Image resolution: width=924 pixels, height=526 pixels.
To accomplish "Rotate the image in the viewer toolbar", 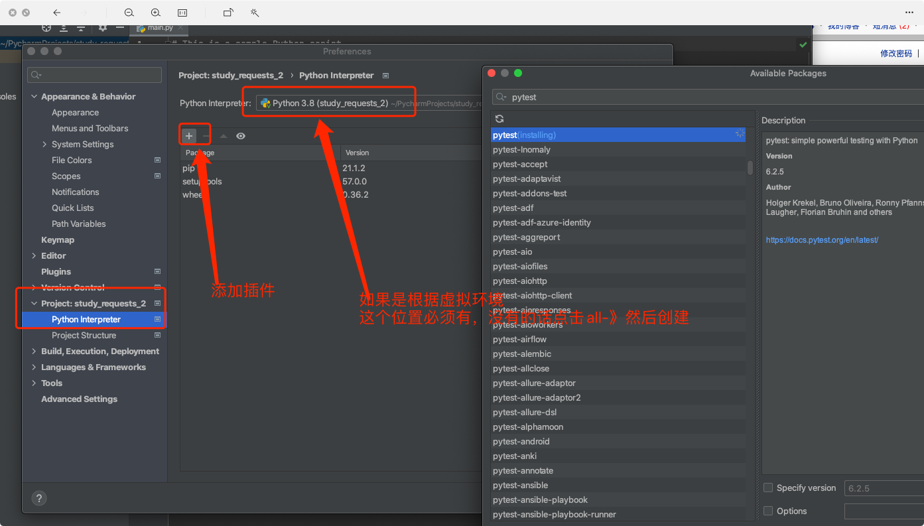I will click(x=228, y=13).
